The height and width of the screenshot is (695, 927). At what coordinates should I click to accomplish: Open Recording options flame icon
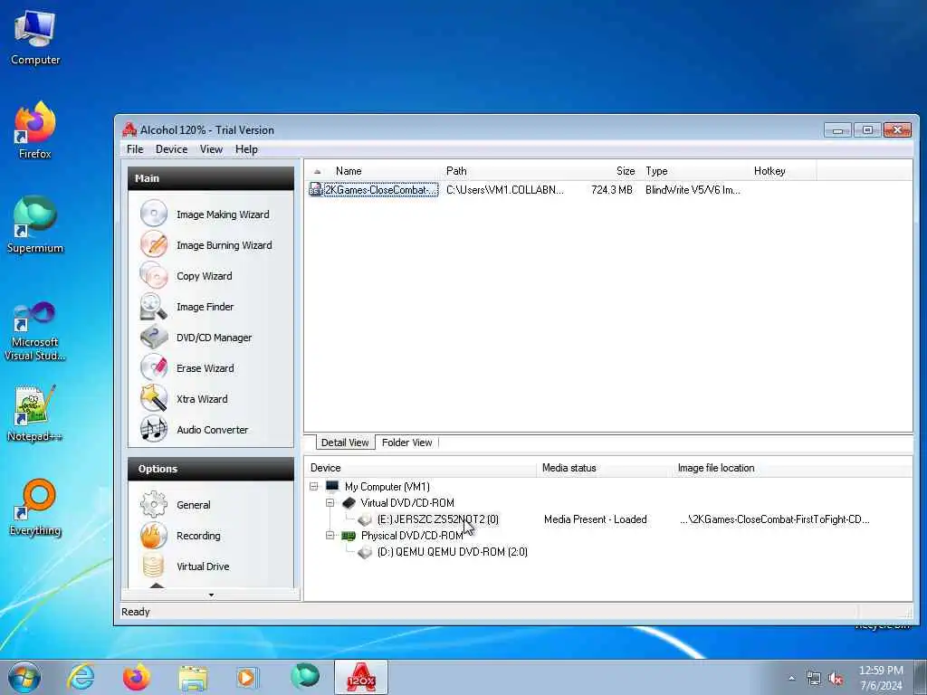[x=154, y=536]
